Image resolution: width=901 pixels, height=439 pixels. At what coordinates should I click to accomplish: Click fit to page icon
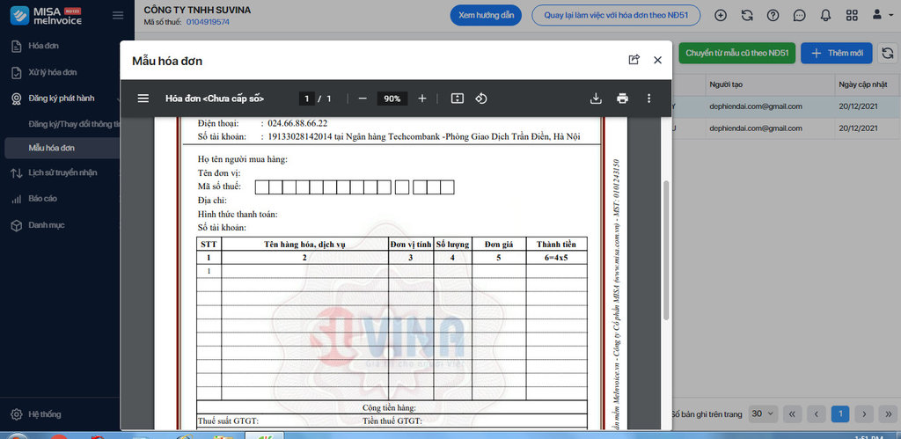tap(457, 99)
